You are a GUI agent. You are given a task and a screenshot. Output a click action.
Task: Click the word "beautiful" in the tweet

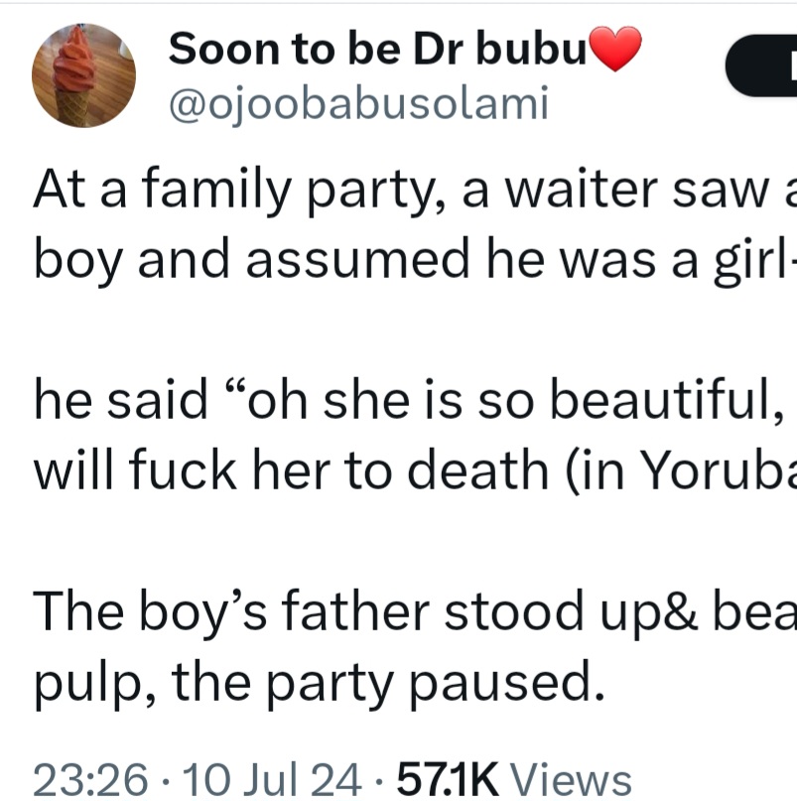point(655,404)
